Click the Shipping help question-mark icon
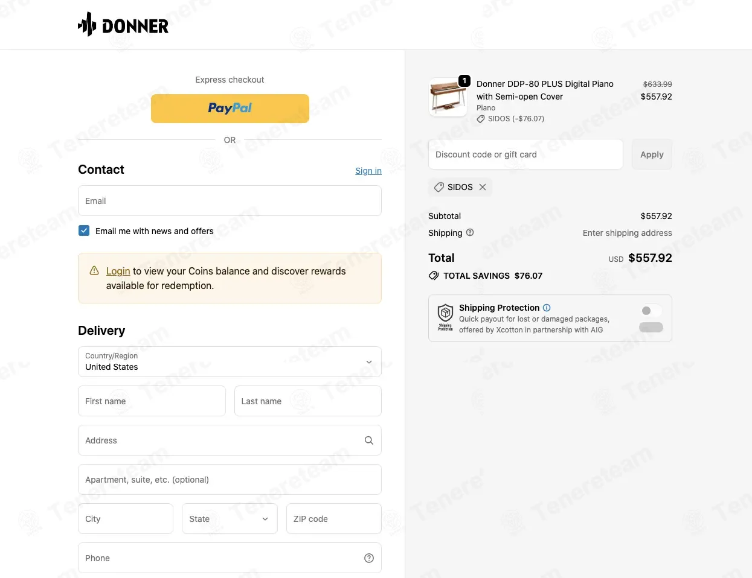 pyautogui.click(x=470, y=232)
